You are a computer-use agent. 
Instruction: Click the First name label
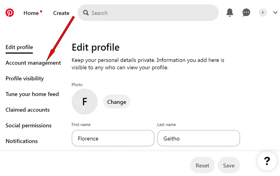point(81,125)
